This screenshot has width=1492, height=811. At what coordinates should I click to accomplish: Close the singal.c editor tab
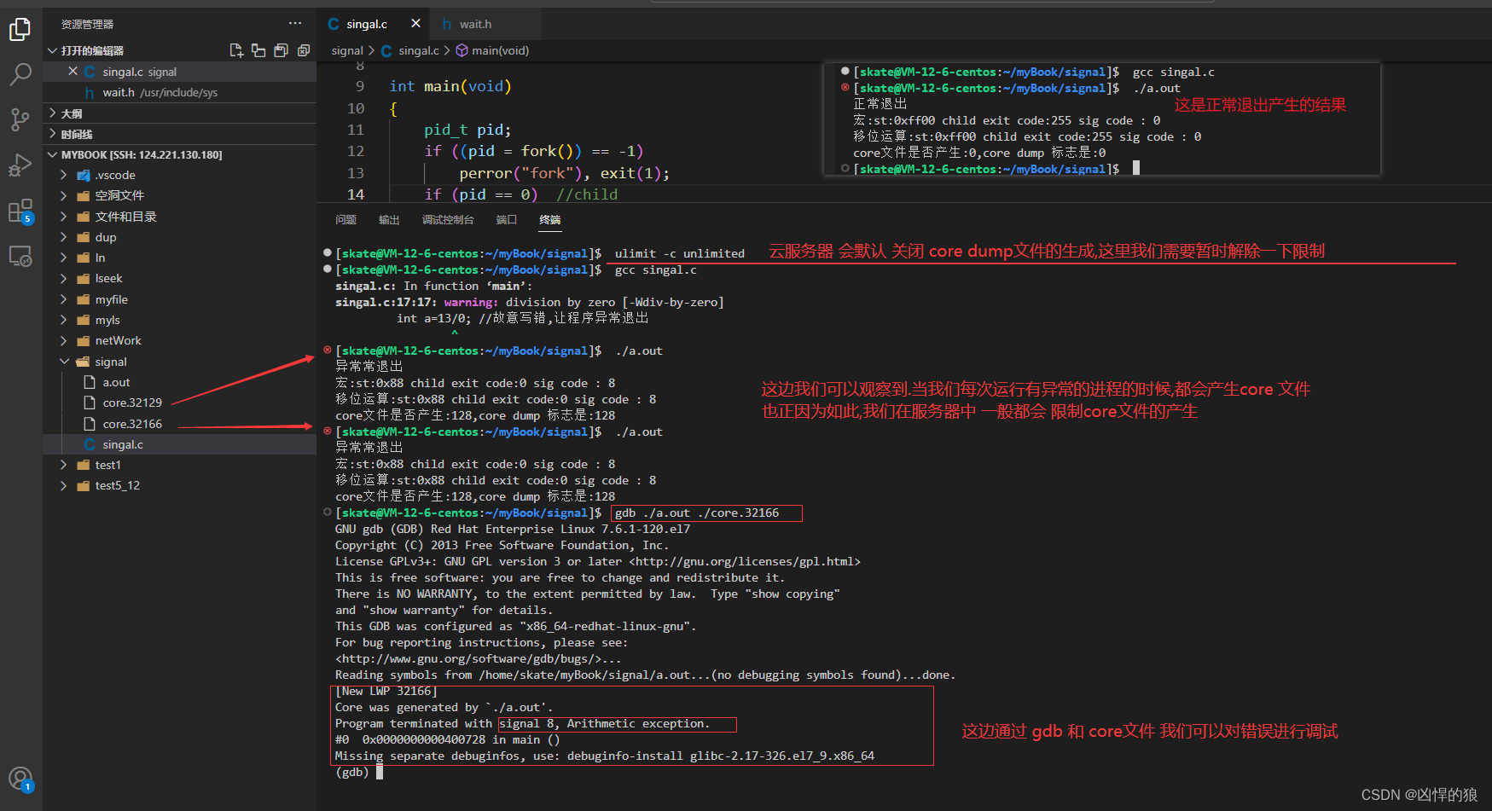coord(415,24)
